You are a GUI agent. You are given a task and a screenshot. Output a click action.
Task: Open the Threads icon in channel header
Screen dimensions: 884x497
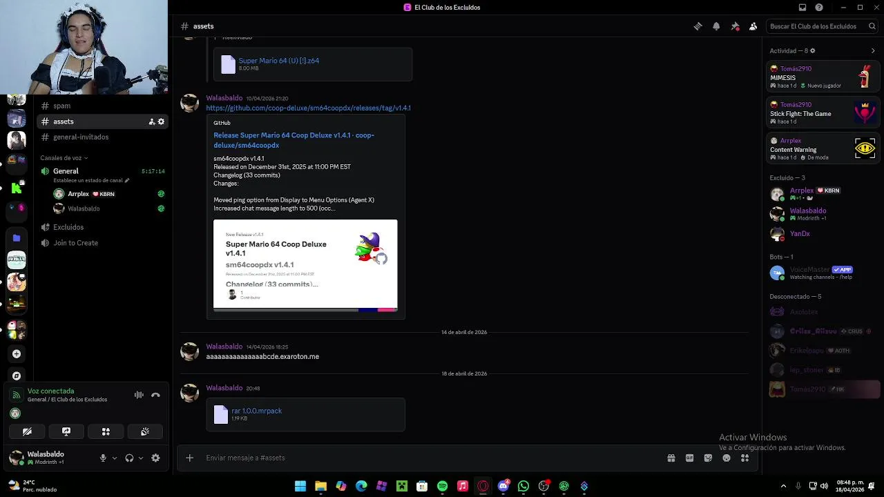[698, 26]
